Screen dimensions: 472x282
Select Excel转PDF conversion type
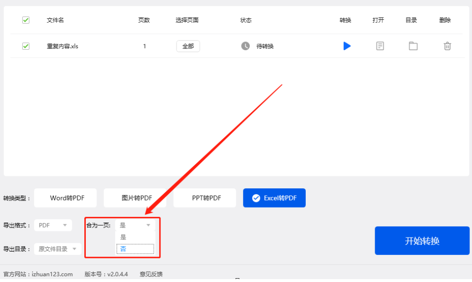[274, 198]
